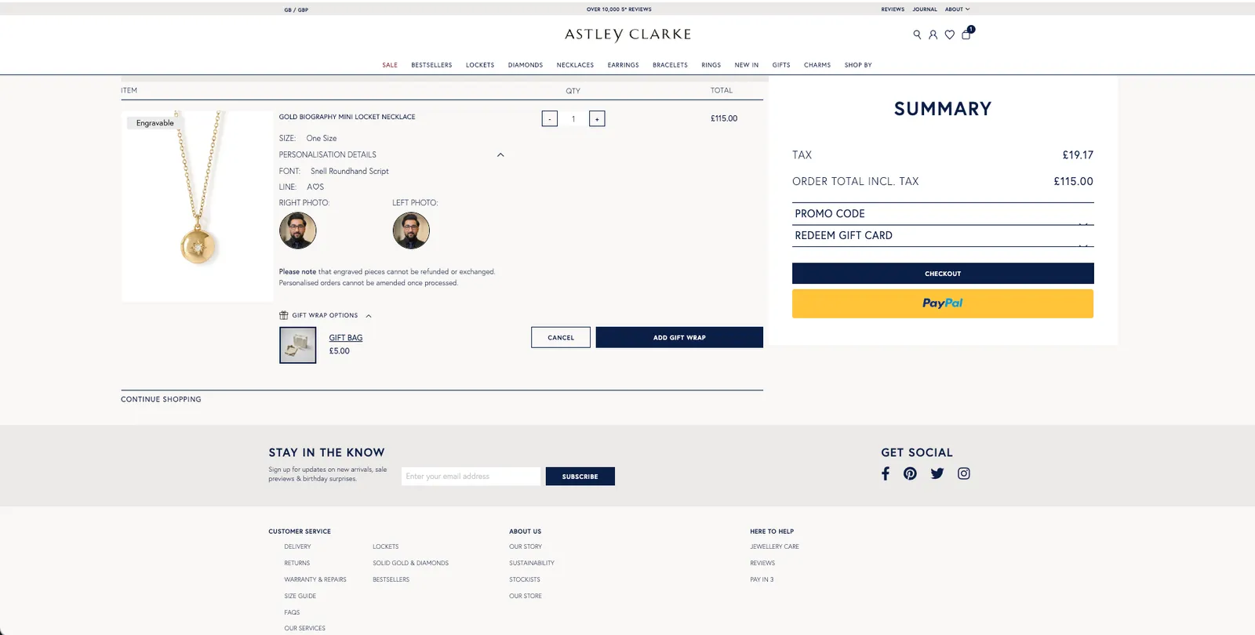Open the Gold Biography Mini Locket Necklace title
This screenshot has width=1255, height=635.
(347, 117)
